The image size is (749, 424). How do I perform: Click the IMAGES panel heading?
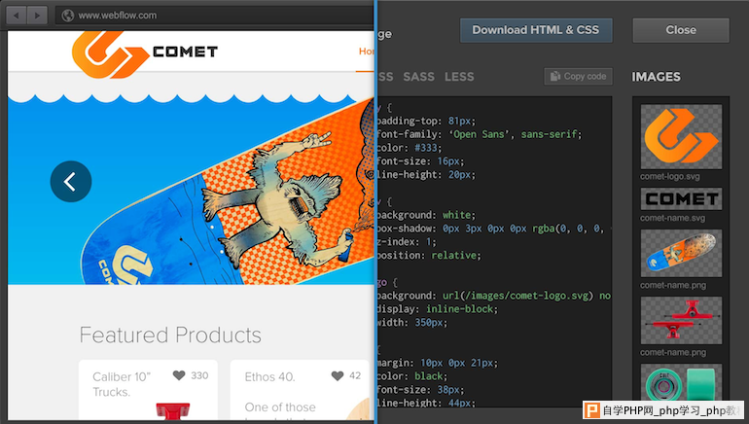[x=657, y=77]
